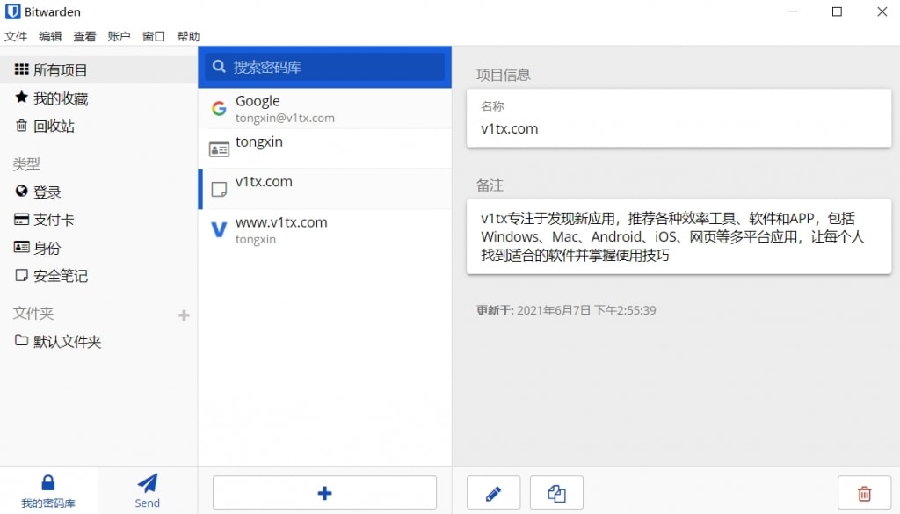Click the 备注 note text

point(672,236)
